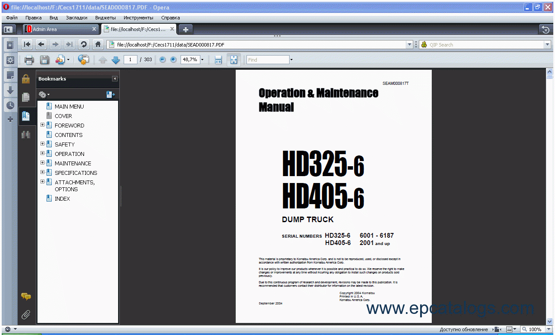This screenshot has width=555, height=335.
Task: Go to the home page with the house icon
Action: click(x=98, y=44)
